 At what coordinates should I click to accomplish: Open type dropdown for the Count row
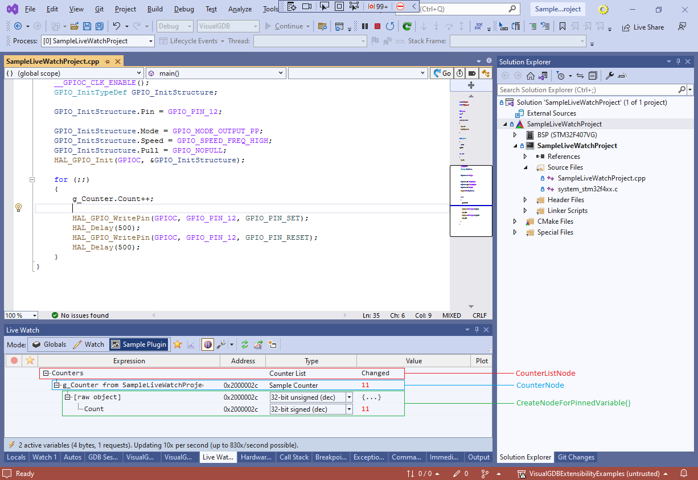coord(349,409)
